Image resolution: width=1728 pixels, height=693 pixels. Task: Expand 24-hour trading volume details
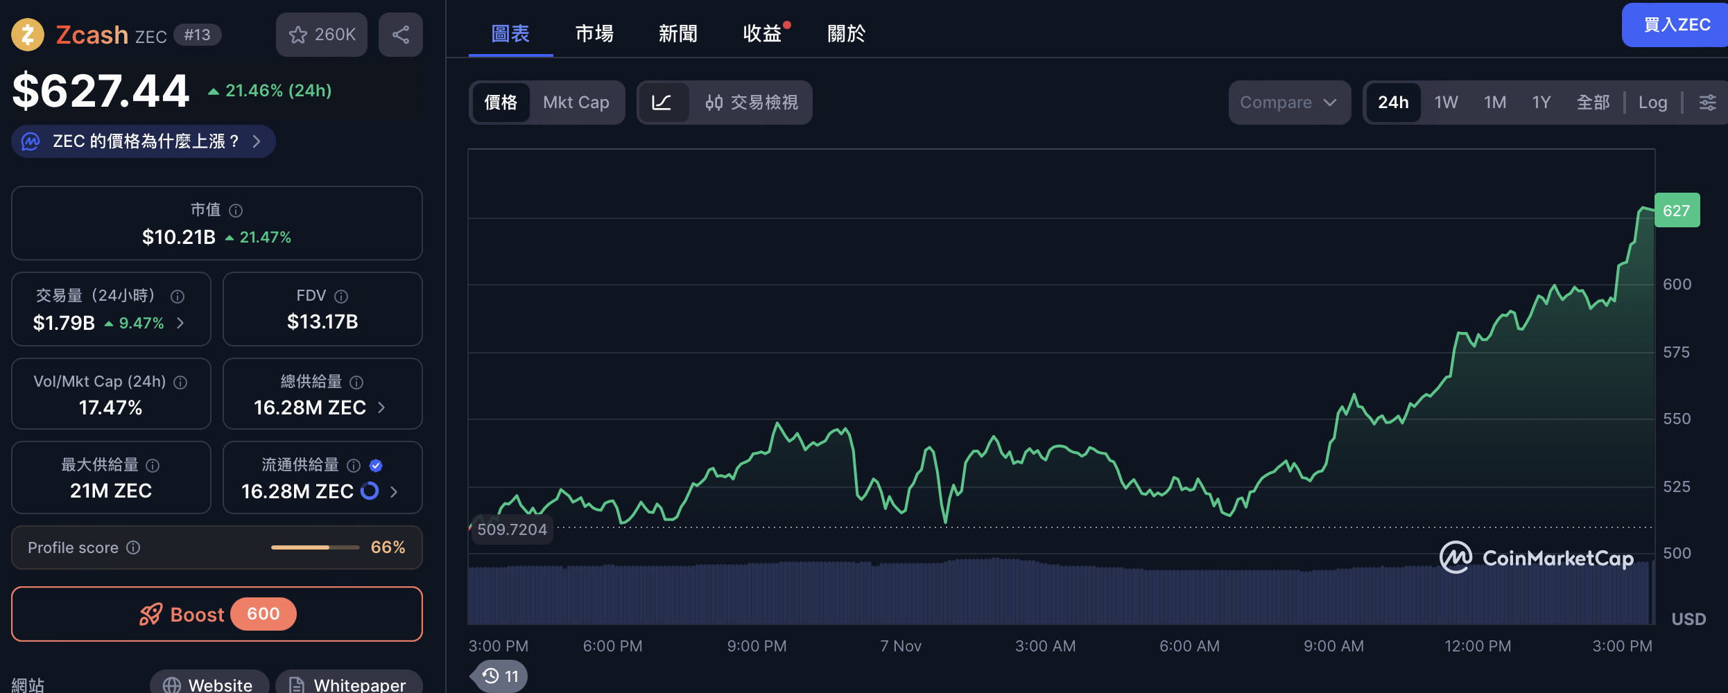(180, 323)
